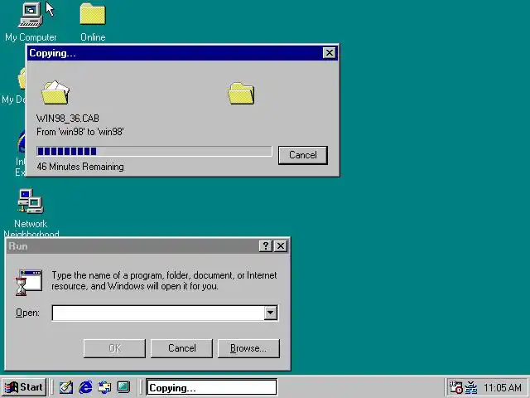Click the What's This help button in Run
530x398 pixels.
[266, 246]
